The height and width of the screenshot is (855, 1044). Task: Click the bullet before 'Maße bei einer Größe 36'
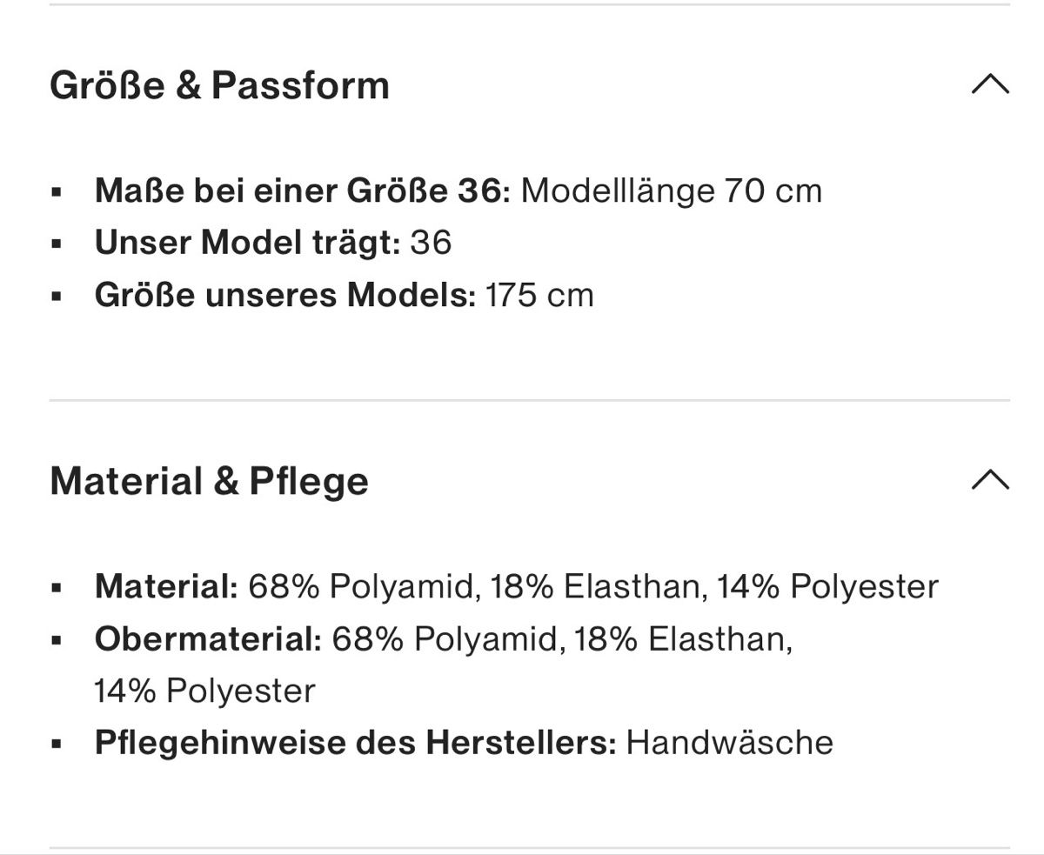[57, 191]
